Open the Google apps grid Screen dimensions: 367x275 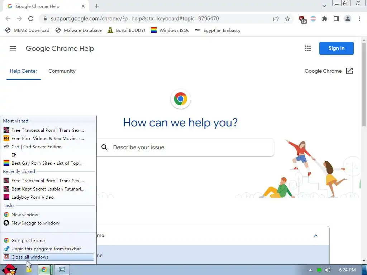coord(308,48)
